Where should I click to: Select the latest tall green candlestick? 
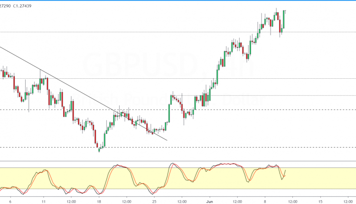[283, 19]
